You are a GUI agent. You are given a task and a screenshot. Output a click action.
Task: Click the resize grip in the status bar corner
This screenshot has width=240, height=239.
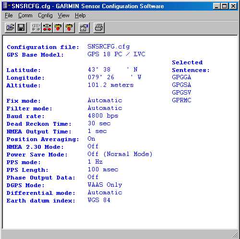pyautogui.click(x=235, y=235)
